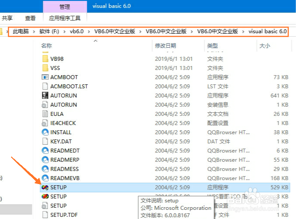Select the SETUP configuration file icon, gear page

point(45,205)
